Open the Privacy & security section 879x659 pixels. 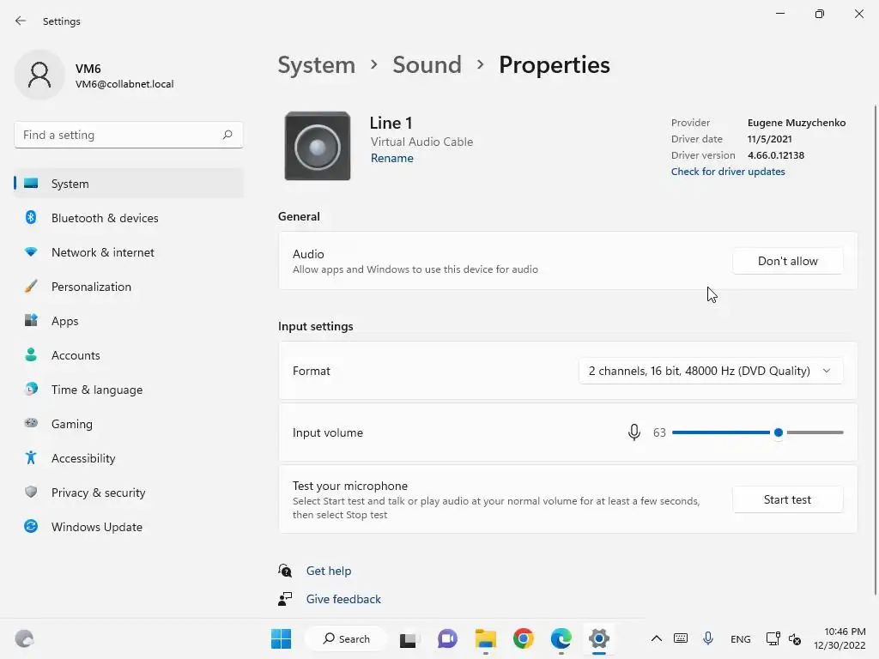click(98, 493)
